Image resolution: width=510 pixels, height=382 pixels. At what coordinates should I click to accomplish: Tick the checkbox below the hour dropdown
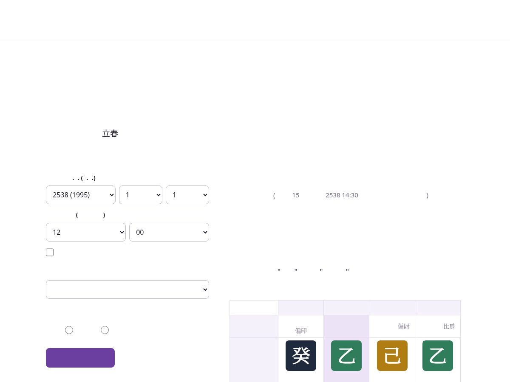[x=50, y=253]
